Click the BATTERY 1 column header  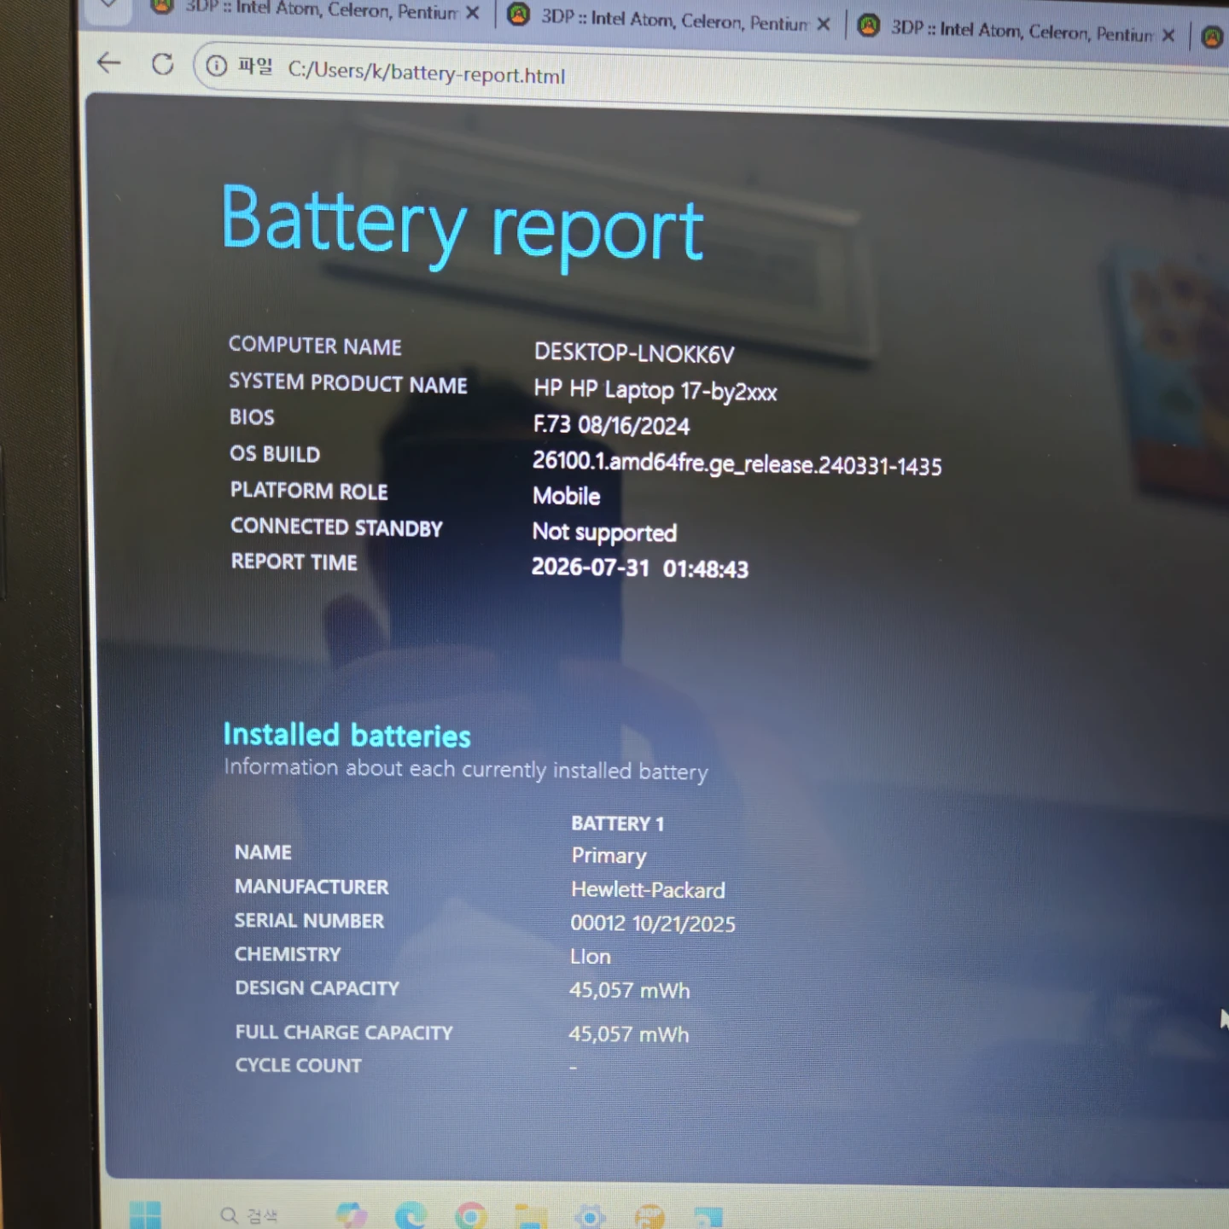point(618,824)
